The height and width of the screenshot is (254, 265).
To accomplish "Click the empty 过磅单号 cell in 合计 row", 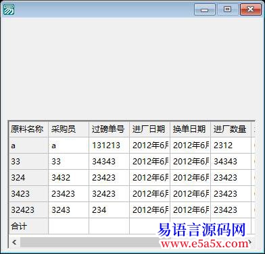I will (x=109, y=226).
